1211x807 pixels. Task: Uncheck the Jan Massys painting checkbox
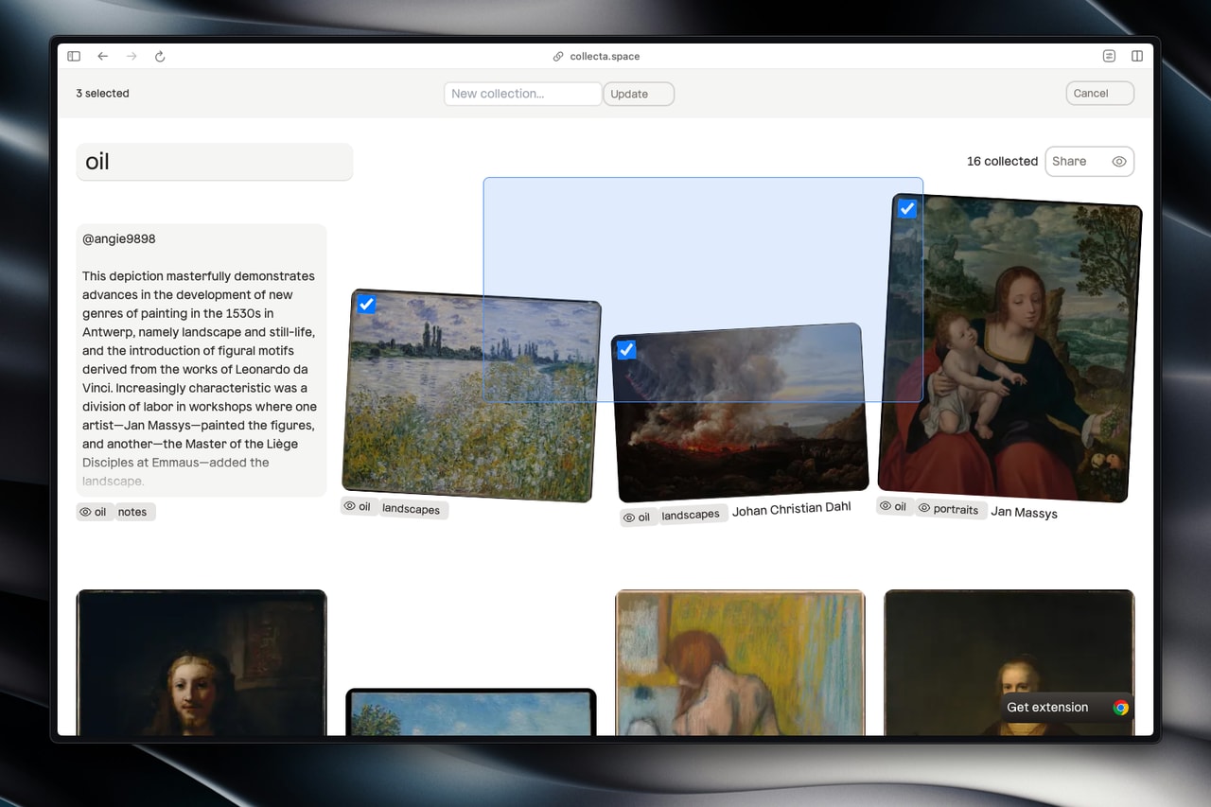907,209
